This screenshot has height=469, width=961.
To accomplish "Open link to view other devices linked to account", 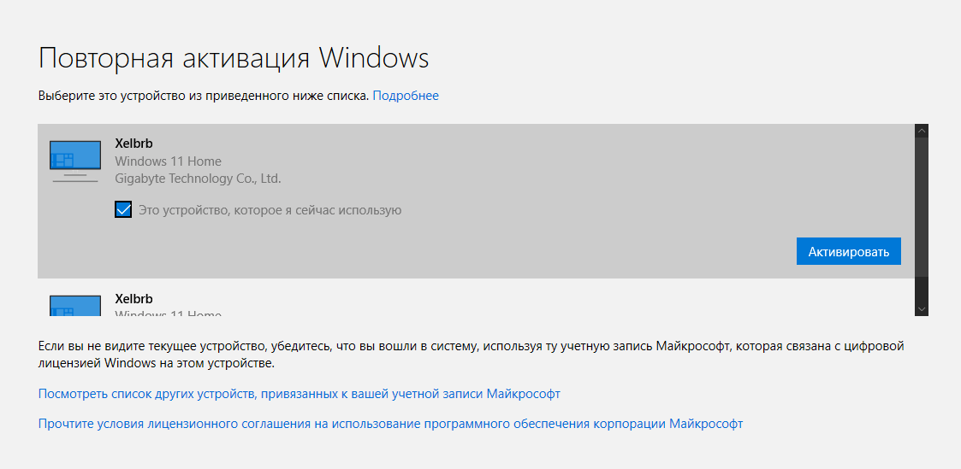I will tap(300, 394).
